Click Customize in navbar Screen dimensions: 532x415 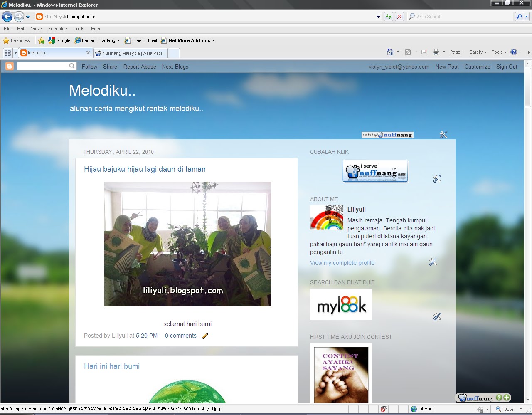click(x=477, y=67)
